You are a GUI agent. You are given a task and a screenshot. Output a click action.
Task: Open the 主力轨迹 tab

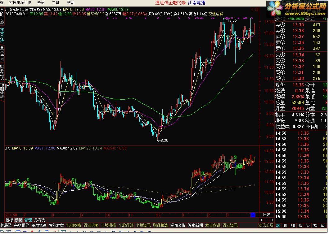(39, 225)
